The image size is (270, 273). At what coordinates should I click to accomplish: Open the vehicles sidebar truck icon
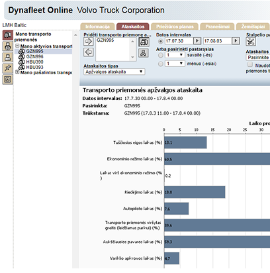pos(8,35)
